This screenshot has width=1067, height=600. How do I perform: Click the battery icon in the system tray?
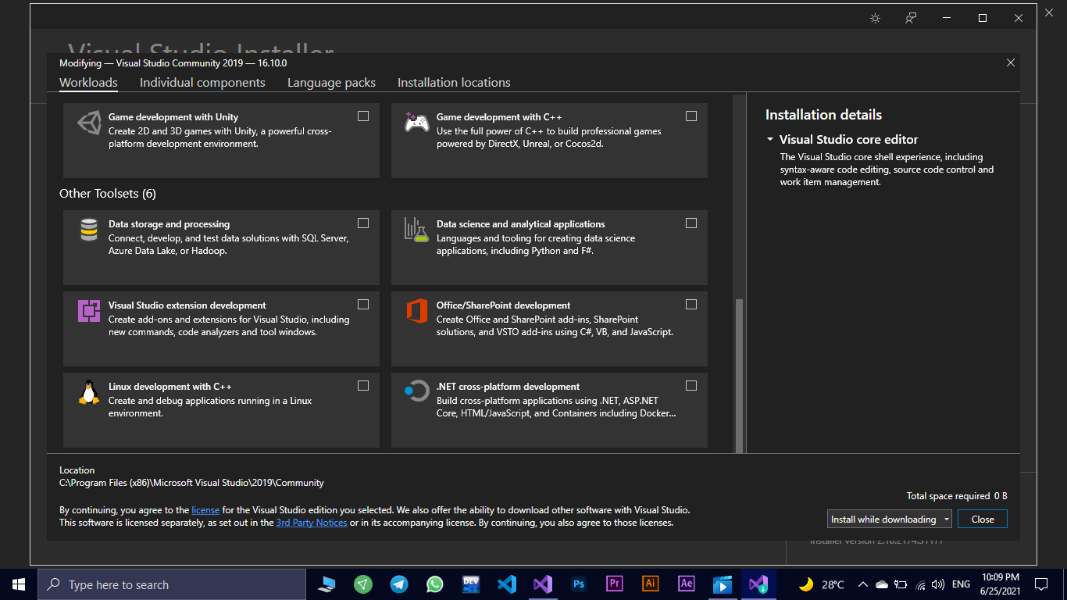[901, 584]
